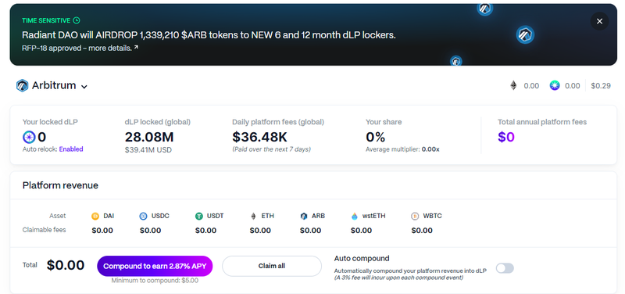
Task: Click the USDC asset icon
Action: pos(143,217)
